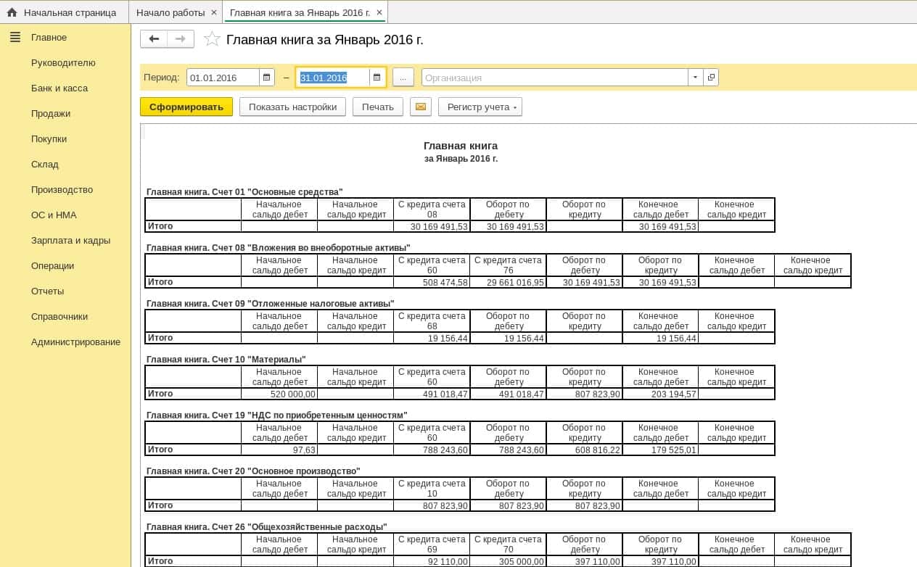Open the Администрирование section

[76, 342]
